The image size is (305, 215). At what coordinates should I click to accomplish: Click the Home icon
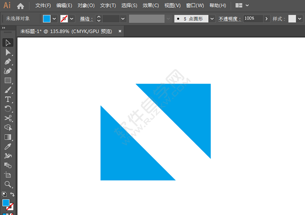click(20, 6)
